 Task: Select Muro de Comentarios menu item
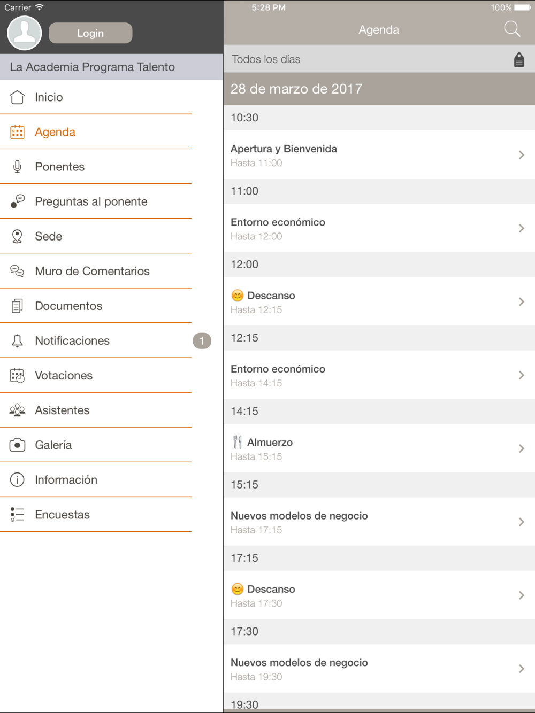(96, 271)
